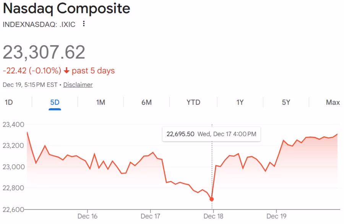Select the red marker dot on Dec 17 close

coord(212,198)
